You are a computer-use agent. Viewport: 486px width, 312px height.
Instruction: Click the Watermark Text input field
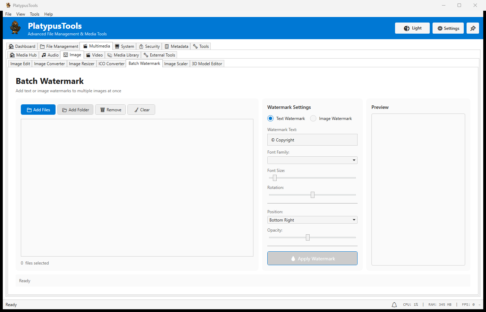pos(312,140)
